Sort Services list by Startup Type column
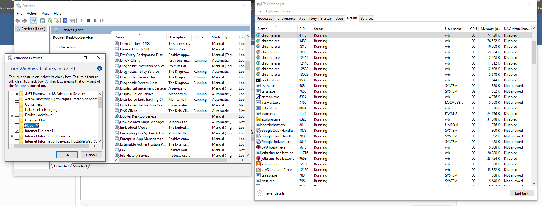542x206 pixels. coord(224,37)
